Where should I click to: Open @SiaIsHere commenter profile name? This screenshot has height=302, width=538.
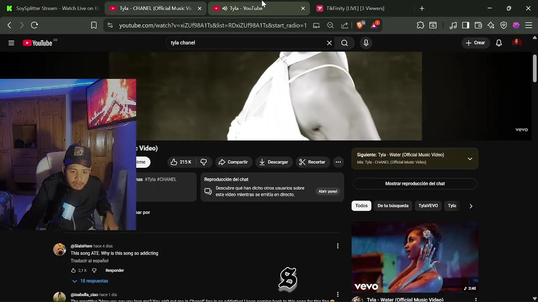pos(81,246)
